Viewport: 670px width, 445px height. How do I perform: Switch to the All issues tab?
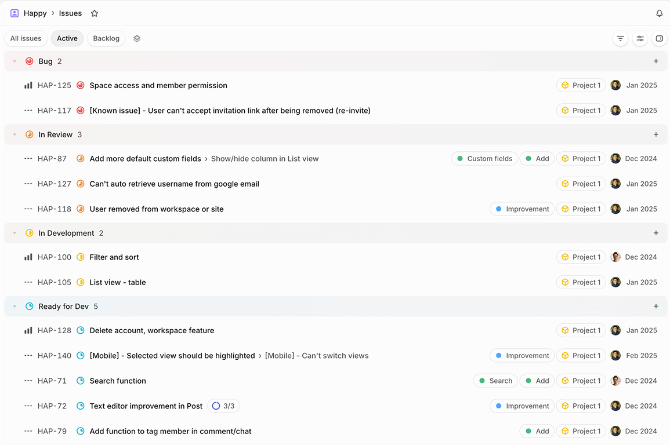pos(26,38)
